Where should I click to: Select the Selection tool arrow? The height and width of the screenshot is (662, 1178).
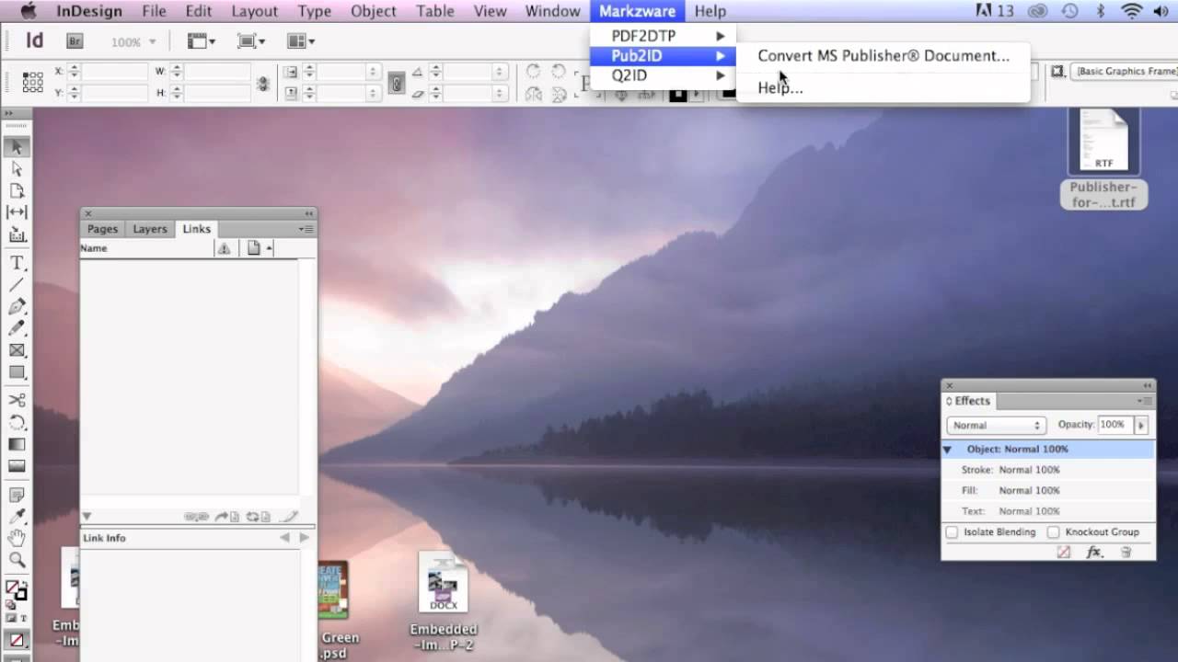[17, 147]
